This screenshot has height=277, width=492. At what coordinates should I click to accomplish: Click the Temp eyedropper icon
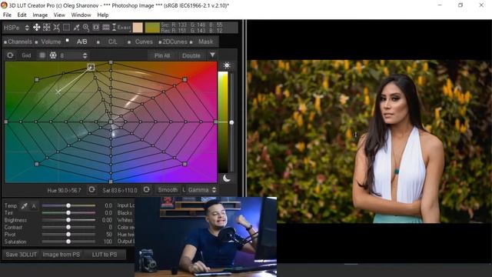coord(24,206)
